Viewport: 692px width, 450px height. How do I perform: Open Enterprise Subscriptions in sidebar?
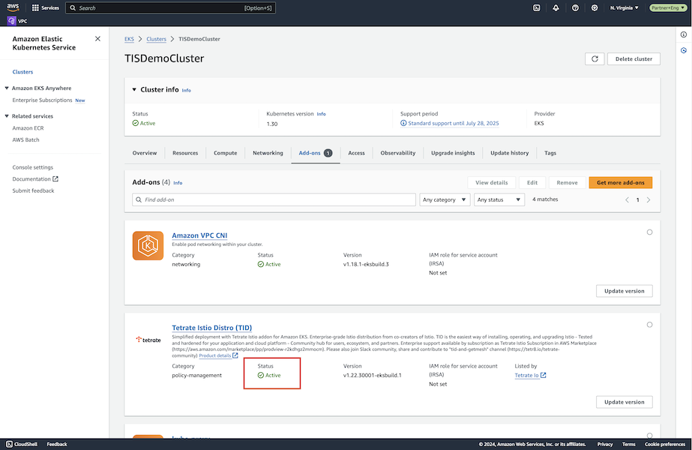click(42, 100)
